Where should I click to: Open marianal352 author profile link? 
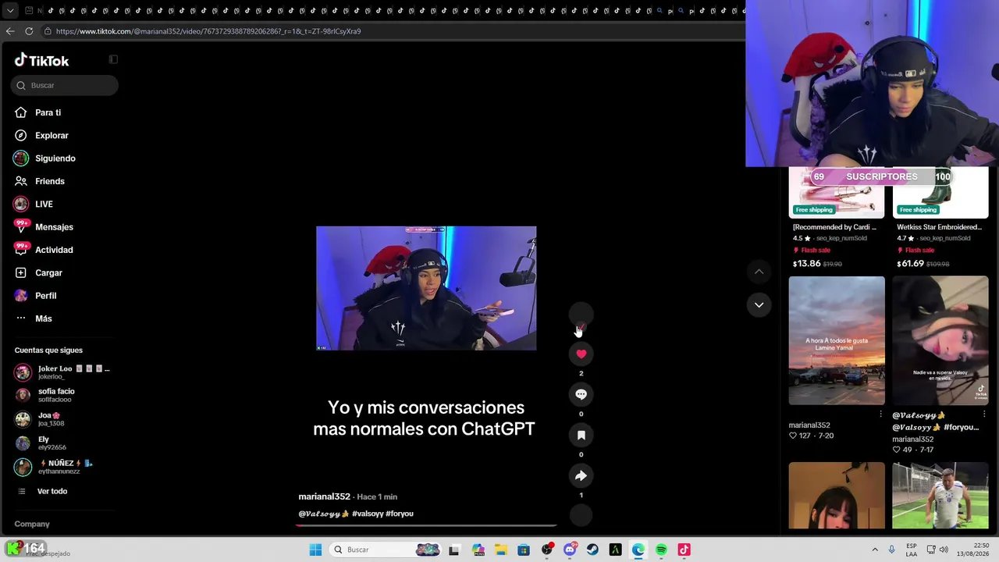point(324,496)
